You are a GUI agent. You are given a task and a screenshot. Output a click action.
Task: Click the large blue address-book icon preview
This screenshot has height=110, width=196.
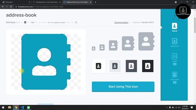[x=46, y=62]
